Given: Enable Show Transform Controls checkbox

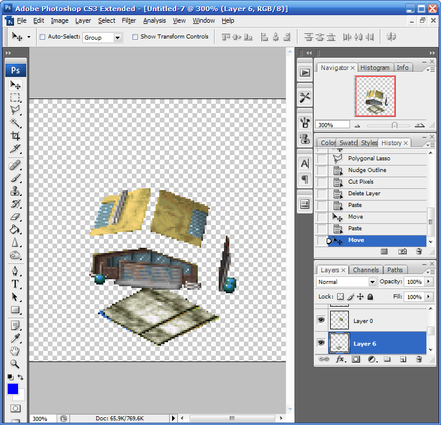Looking at the screenshot, I should 135,37.
